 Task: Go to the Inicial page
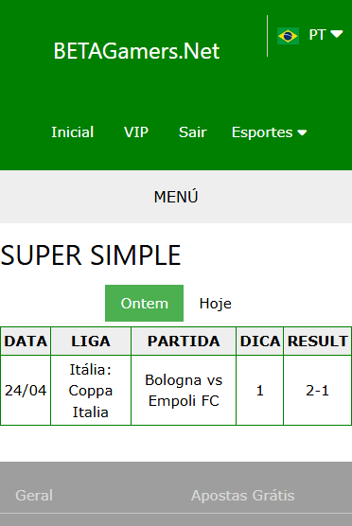click(73, 132)
